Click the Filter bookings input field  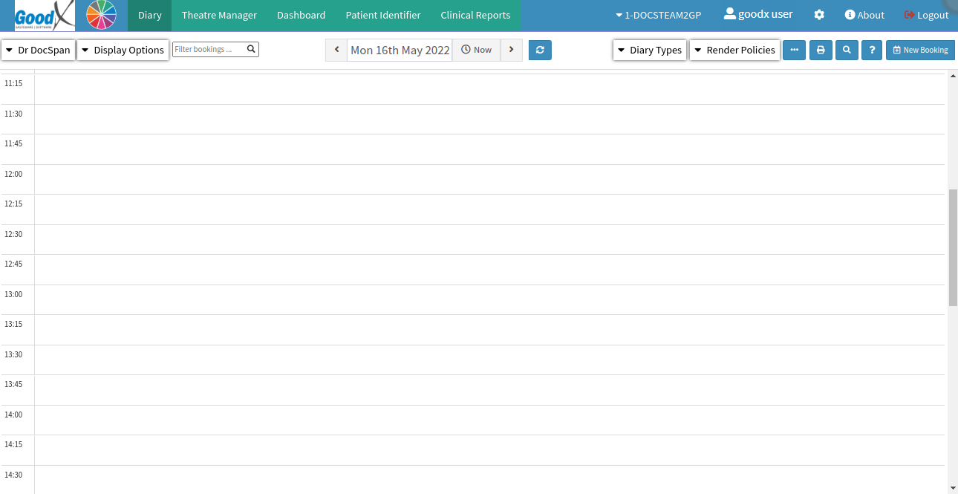(x=209, y=50)
